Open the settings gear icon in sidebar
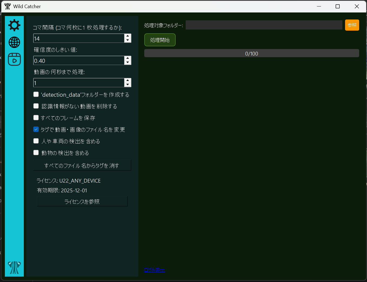 point(14,25)
